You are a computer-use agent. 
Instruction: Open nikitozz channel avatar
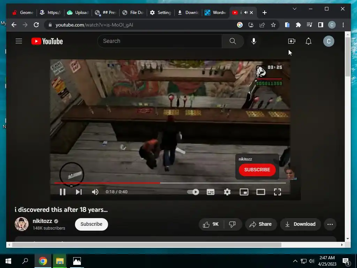pyautogui.click(x=21, y=224)
